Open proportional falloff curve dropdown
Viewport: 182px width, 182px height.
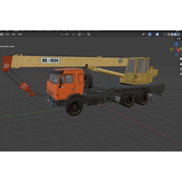coord(93,35)
